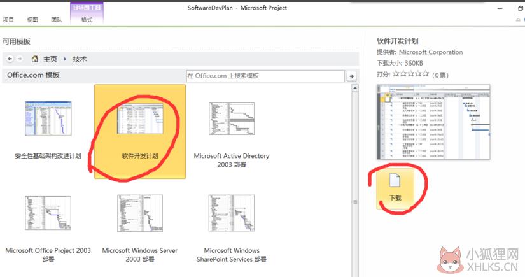This screenshot has width=525, height=277.
Task: Go to 主页 breadcrumb link
Action: (x=50, y=59)
